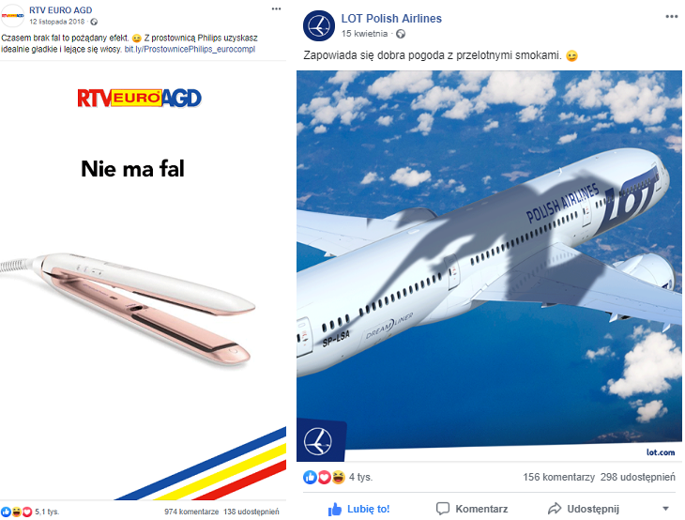Click the globe icon beside 12 listopada 2018
The image size is (685, 520).
pyautogui.click(x=94, y=22)
